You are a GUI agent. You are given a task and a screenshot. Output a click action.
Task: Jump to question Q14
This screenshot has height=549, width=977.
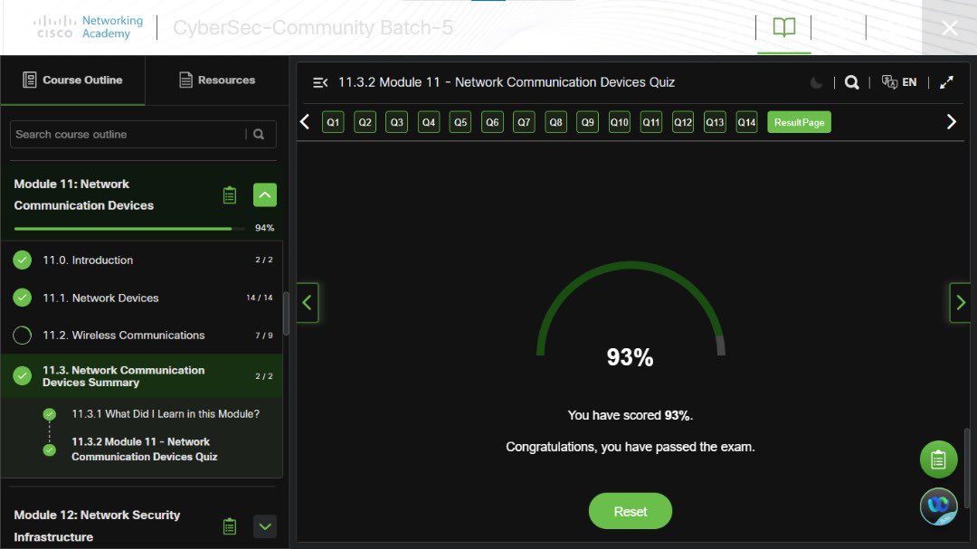pos(746,122)
